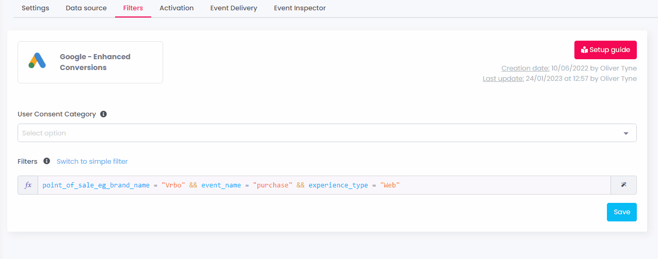658x259 pixels.
Task: Switch to Event Inspector tab
Action: 300,8
